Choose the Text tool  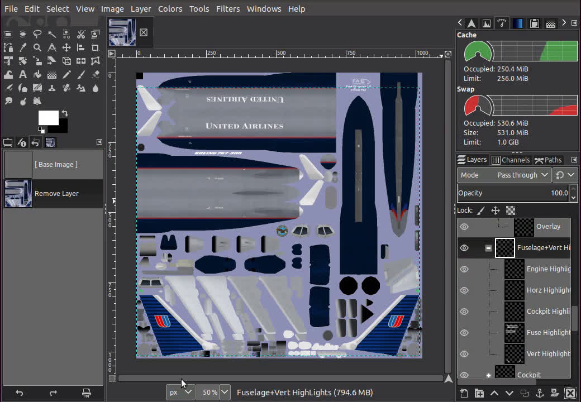click(x=23, y=74)
